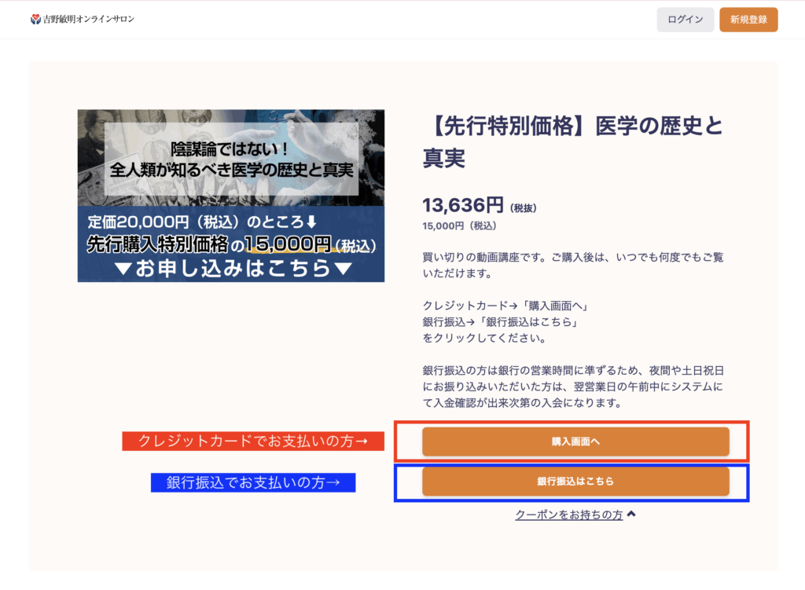
Task: Click ▼お申し込みはこちら▼ text on banner
Action: tap(230, 268)
